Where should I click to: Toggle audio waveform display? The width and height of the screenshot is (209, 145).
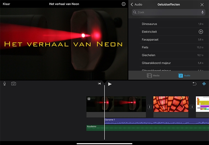(x=204, y=84)
